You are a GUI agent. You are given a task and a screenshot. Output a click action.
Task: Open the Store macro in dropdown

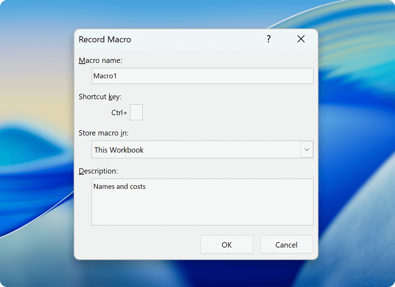[202, 149]
